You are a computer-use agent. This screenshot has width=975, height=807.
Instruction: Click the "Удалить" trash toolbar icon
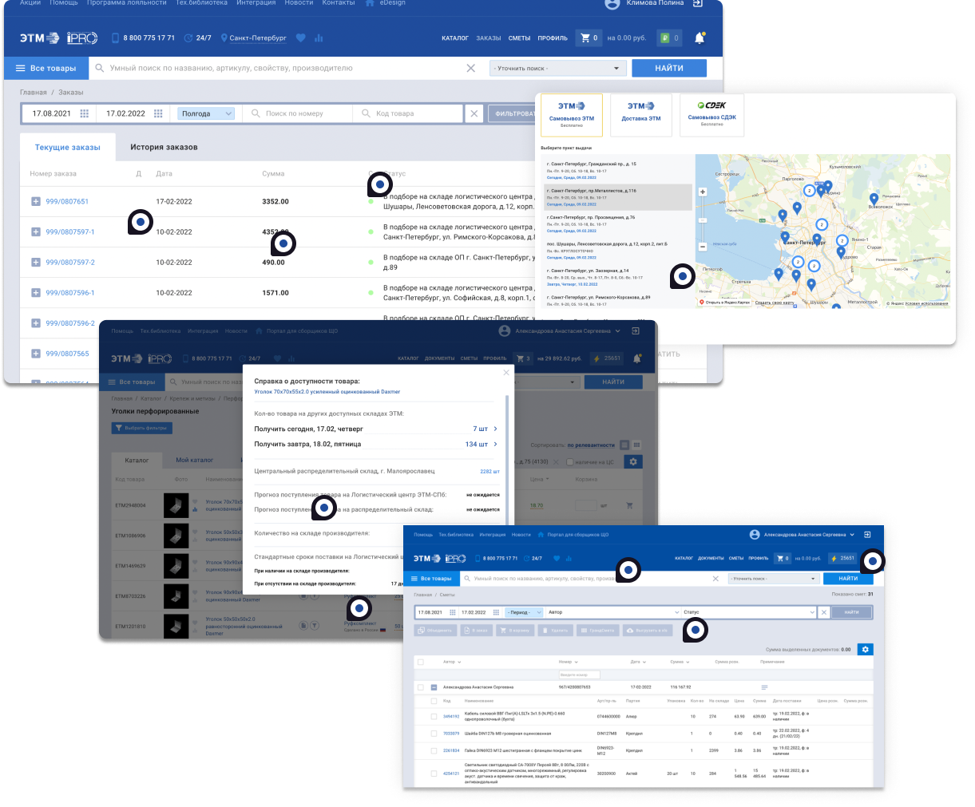(545, 631)
